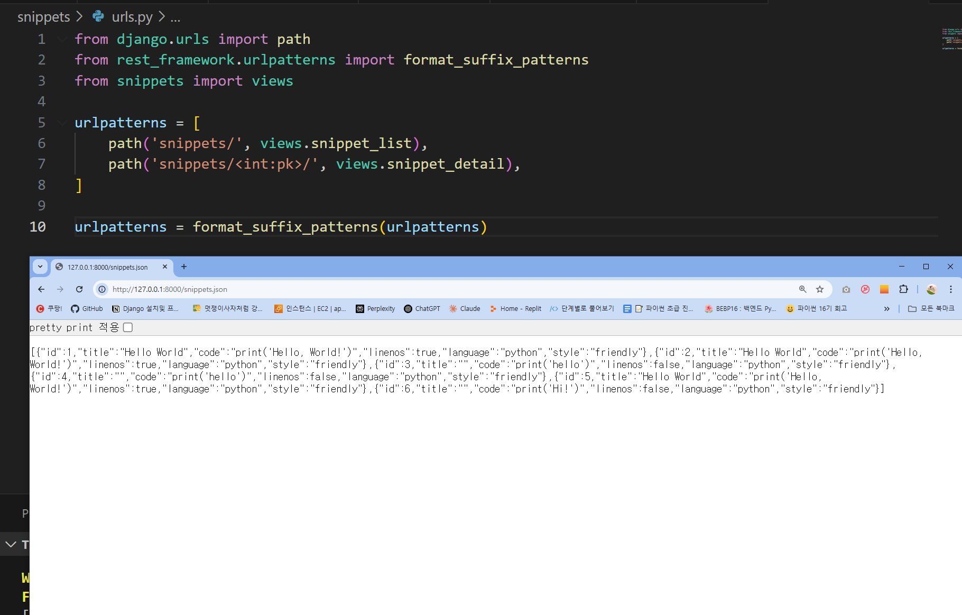The width and height of the screenshot is (962, 615).
Task: Open the 파이썬 16기 회고 bookmark
Action: pyautogui.click(x=817, y=309)
